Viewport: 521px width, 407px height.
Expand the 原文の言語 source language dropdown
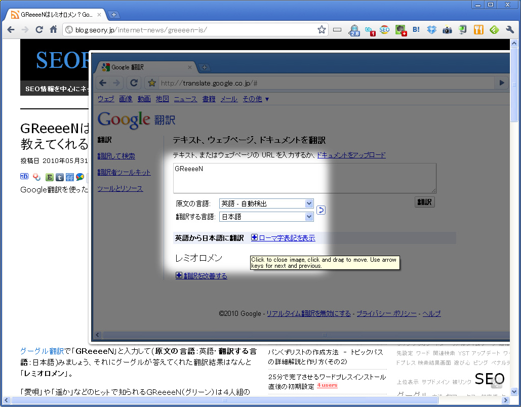pyautogui.click(x=266, y=203)
